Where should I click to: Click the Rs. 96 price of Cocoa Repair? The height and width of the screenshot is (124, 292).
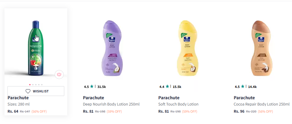pyautogui.click(x=239, y=111)
